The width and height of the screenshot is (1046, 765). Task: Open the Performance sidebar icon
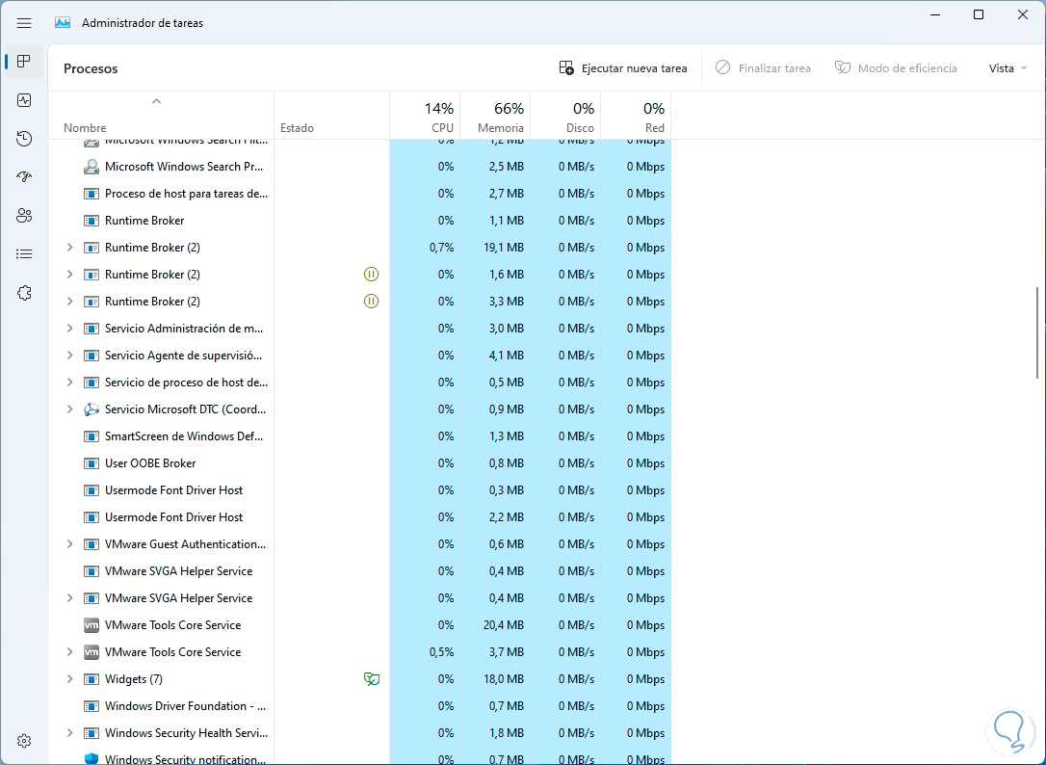click(x=24, y=100)
